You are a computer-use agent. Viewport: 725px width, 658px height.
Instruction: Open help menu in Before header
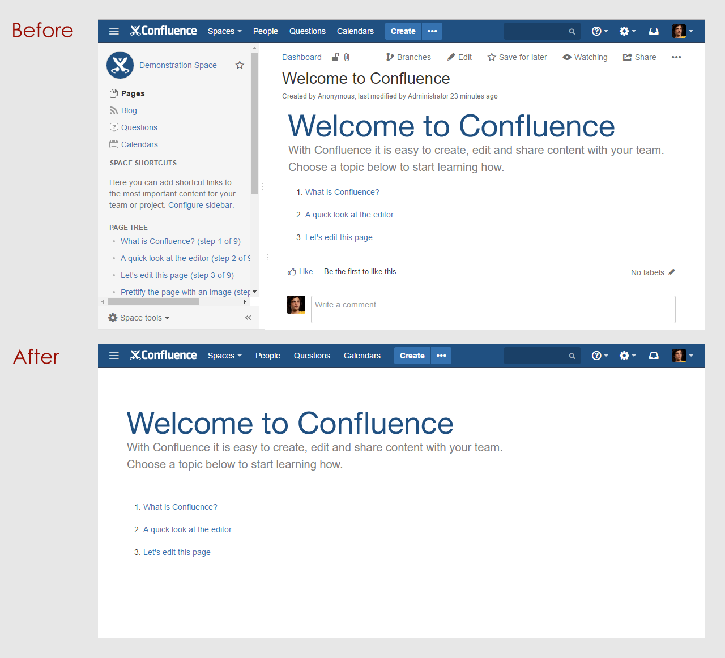(x=599, y=31)
